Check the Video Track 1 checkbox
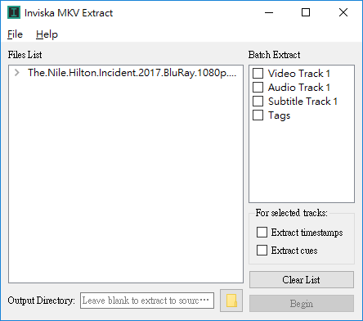Image resolution: width=363 pixels, height=321 pixels. 258,73
